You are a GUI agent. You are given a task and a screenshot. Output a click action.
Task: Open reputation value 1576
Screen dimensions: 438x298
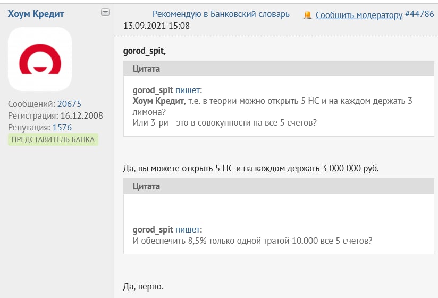click(62, 128)
